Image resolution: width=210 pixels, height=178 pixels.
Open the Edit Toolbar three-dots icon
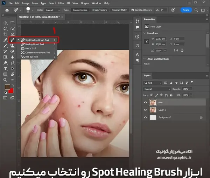pos(13,80)
